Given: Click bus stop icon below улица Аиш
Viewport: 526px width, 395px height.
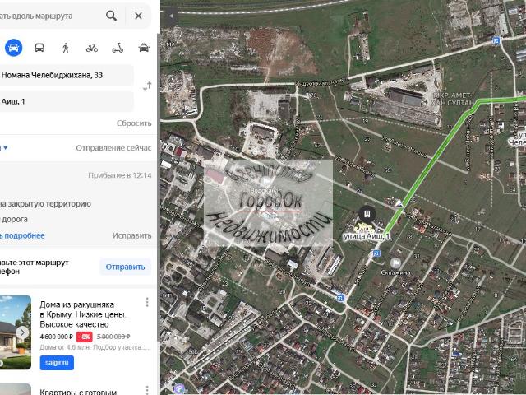Looking at the screenshot, I should click(x=376, y=253).
